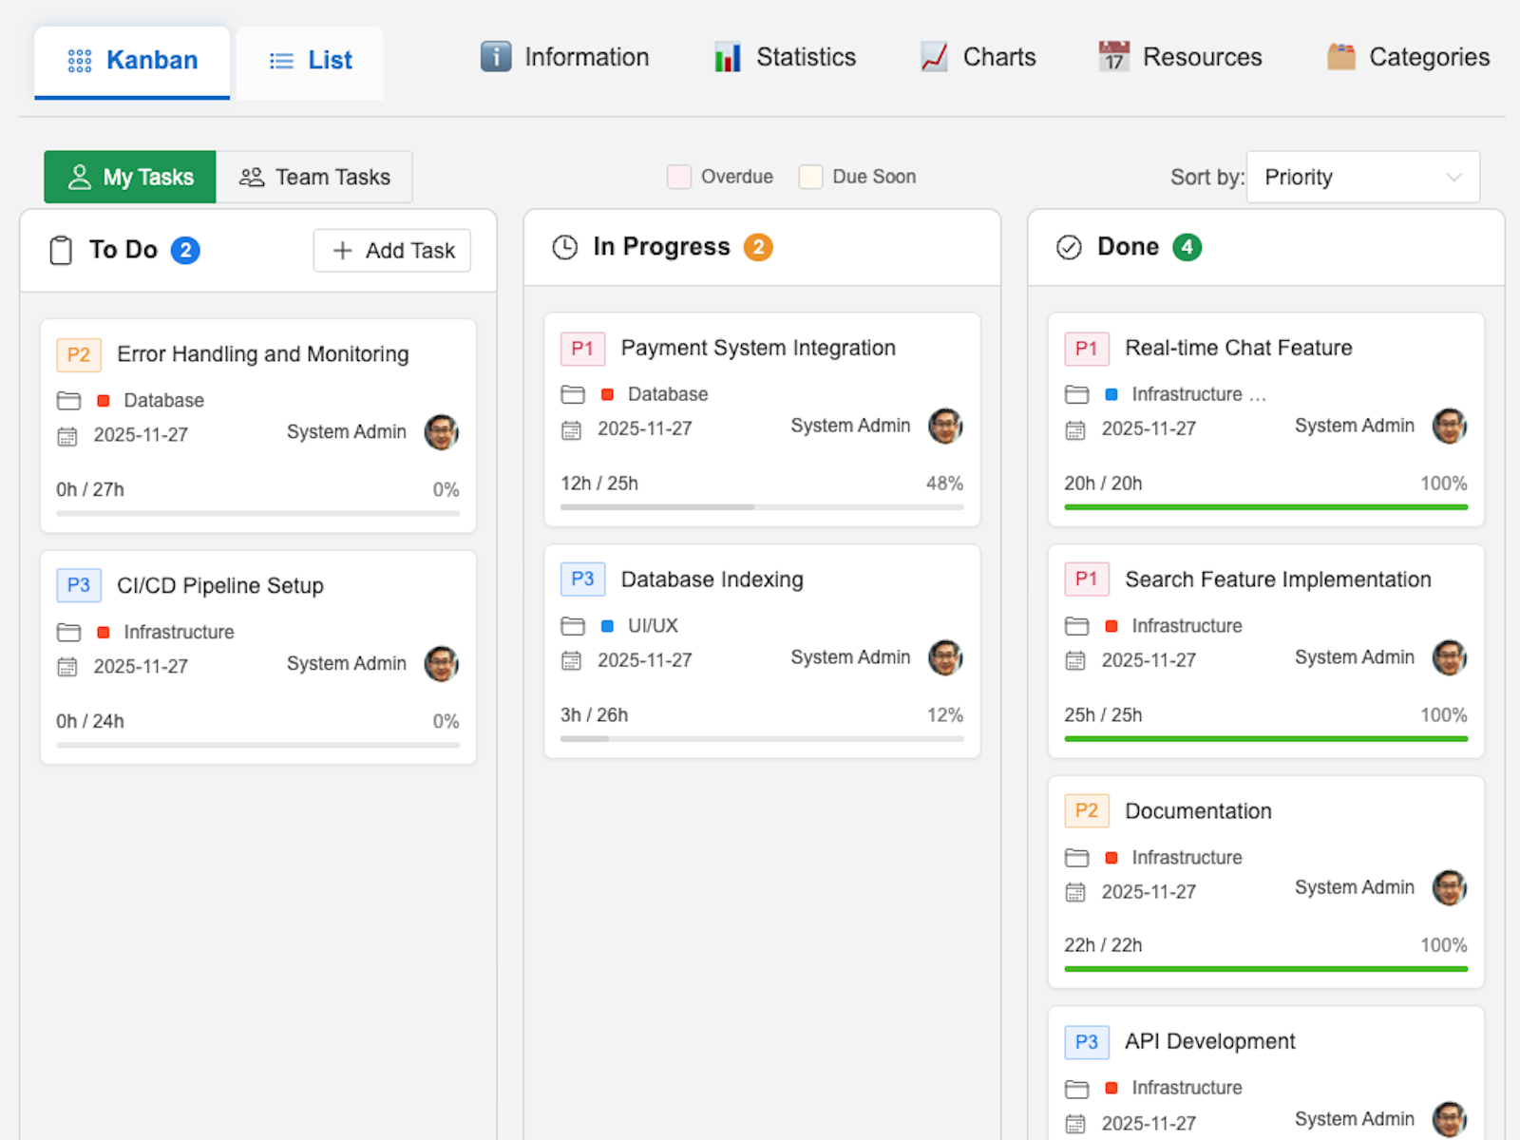Click red category dot on Error Handling card
Viewport: 1520px width, 1140px height.
(104, 401)
